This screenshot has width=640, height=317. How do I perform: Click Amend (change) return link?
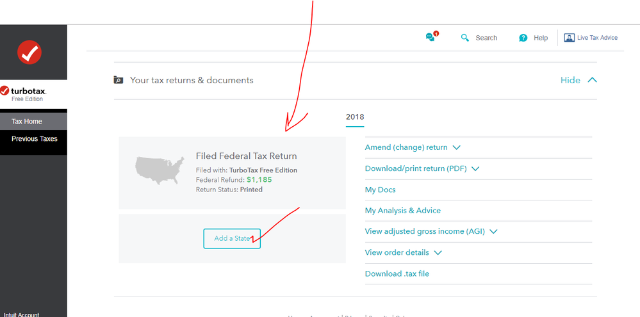[x=406, y=147]
